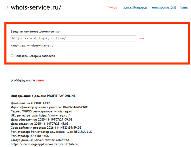Switch to the пинг tool
The height and width of the screenshot is (147, 191).
184,7
